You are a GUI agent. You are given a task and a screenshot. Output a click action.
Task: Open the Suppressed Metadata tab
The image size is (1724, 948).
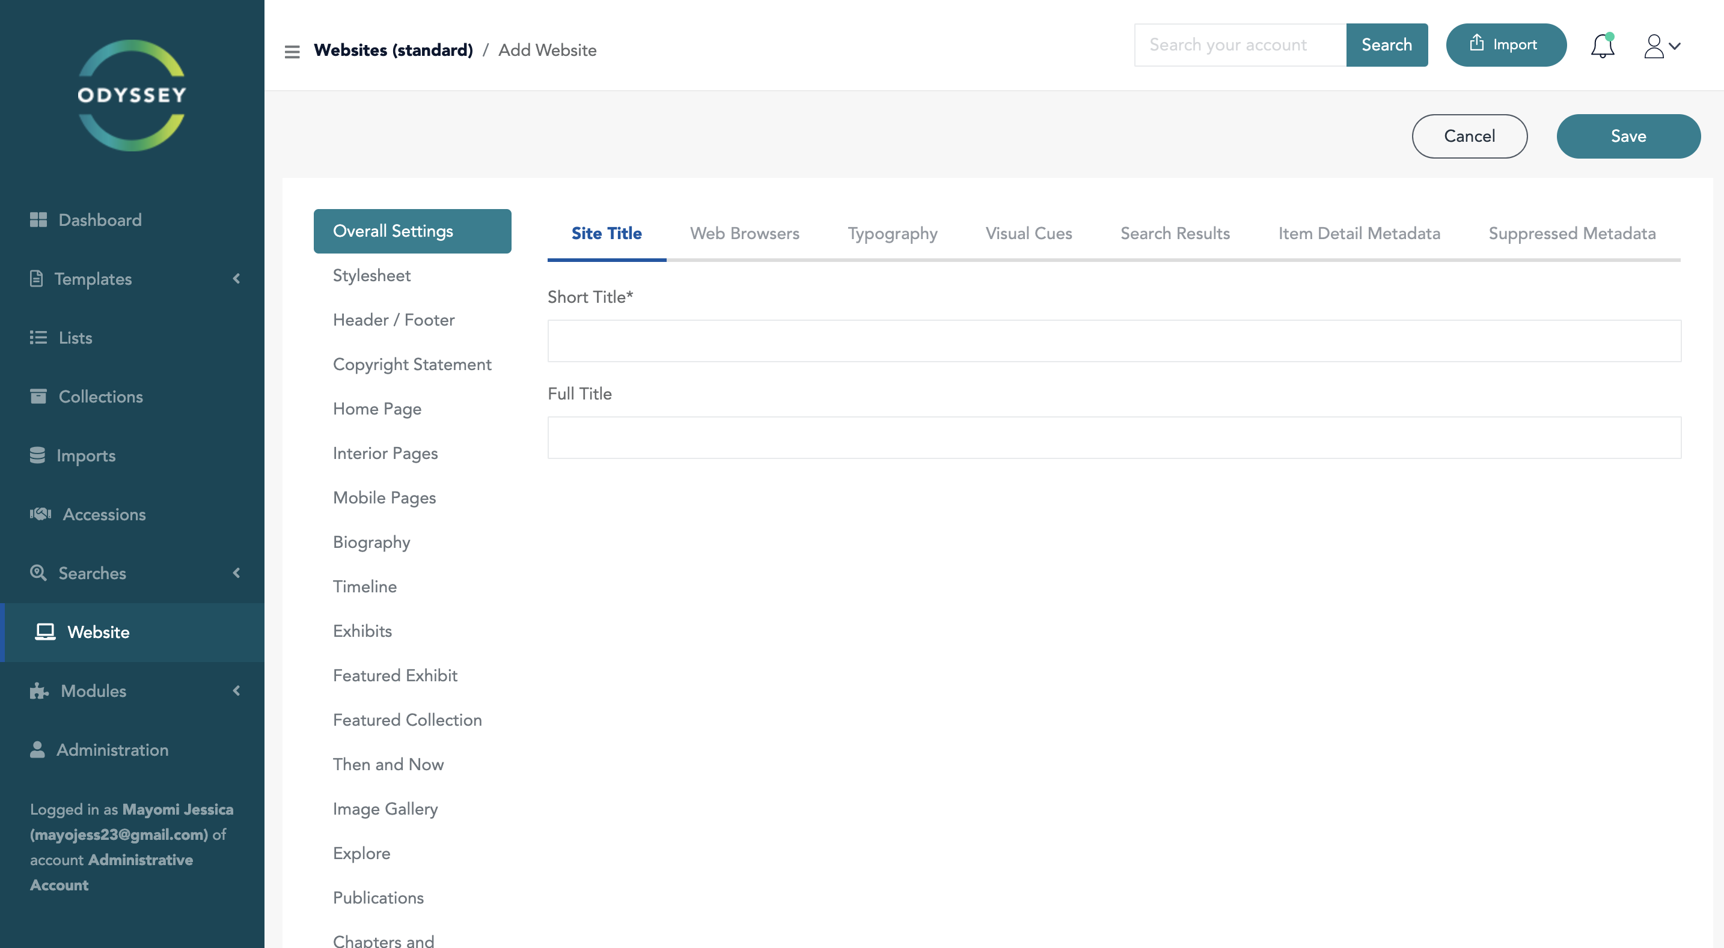(1571, 234)
